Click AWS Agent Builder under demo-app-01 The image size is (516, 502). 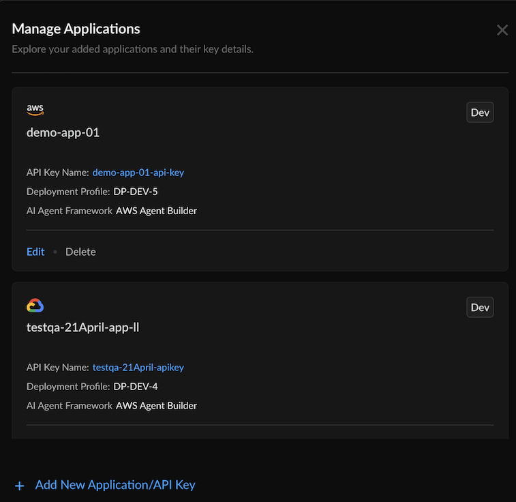[156, 211]
